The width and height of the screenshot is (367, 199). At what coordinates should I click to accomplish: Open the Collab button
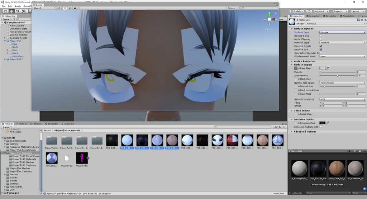tap(297, 11)
